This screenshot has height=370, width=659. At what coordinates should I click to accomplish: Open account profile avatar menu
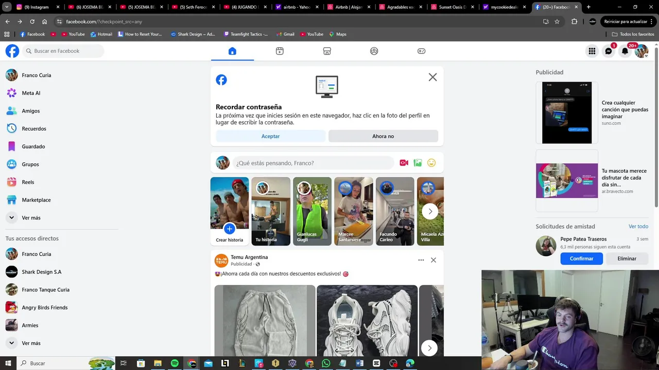tap(641, 51)
